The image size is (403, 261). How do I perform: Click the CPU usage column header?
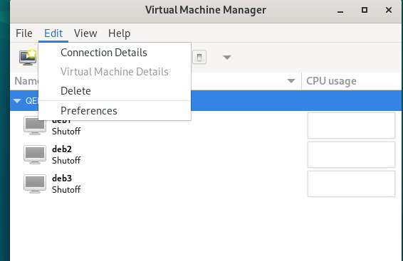(351, 81)
